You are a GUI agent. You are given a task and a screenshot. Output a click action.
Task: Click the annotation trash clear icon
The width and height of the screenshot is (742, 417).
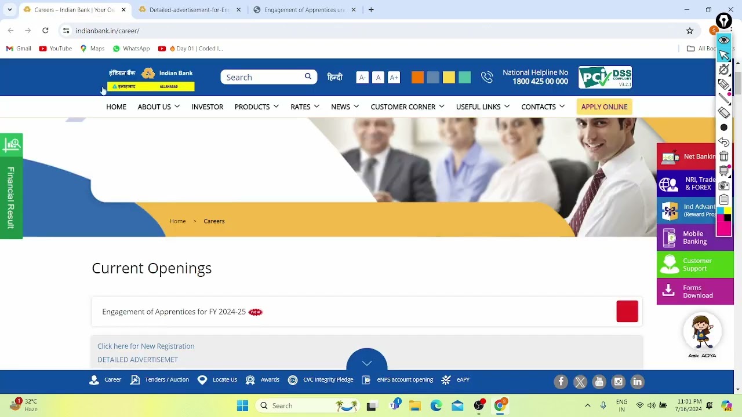pyautogui.click(x=724, y=156)
